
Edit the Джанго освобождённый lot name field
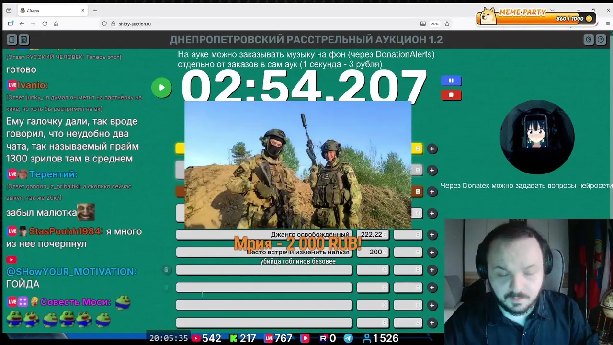pos(264,235)
